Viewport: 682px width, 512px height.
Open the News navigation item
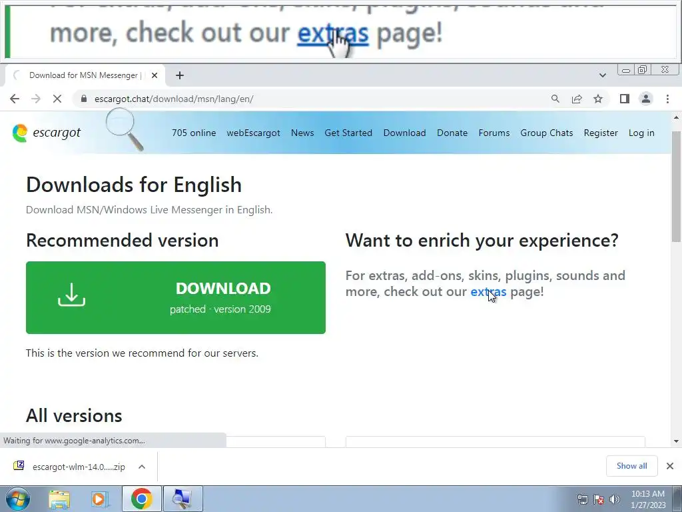pos(302,133)
